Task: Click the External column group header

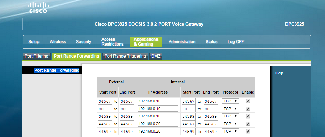Action: 117,82
